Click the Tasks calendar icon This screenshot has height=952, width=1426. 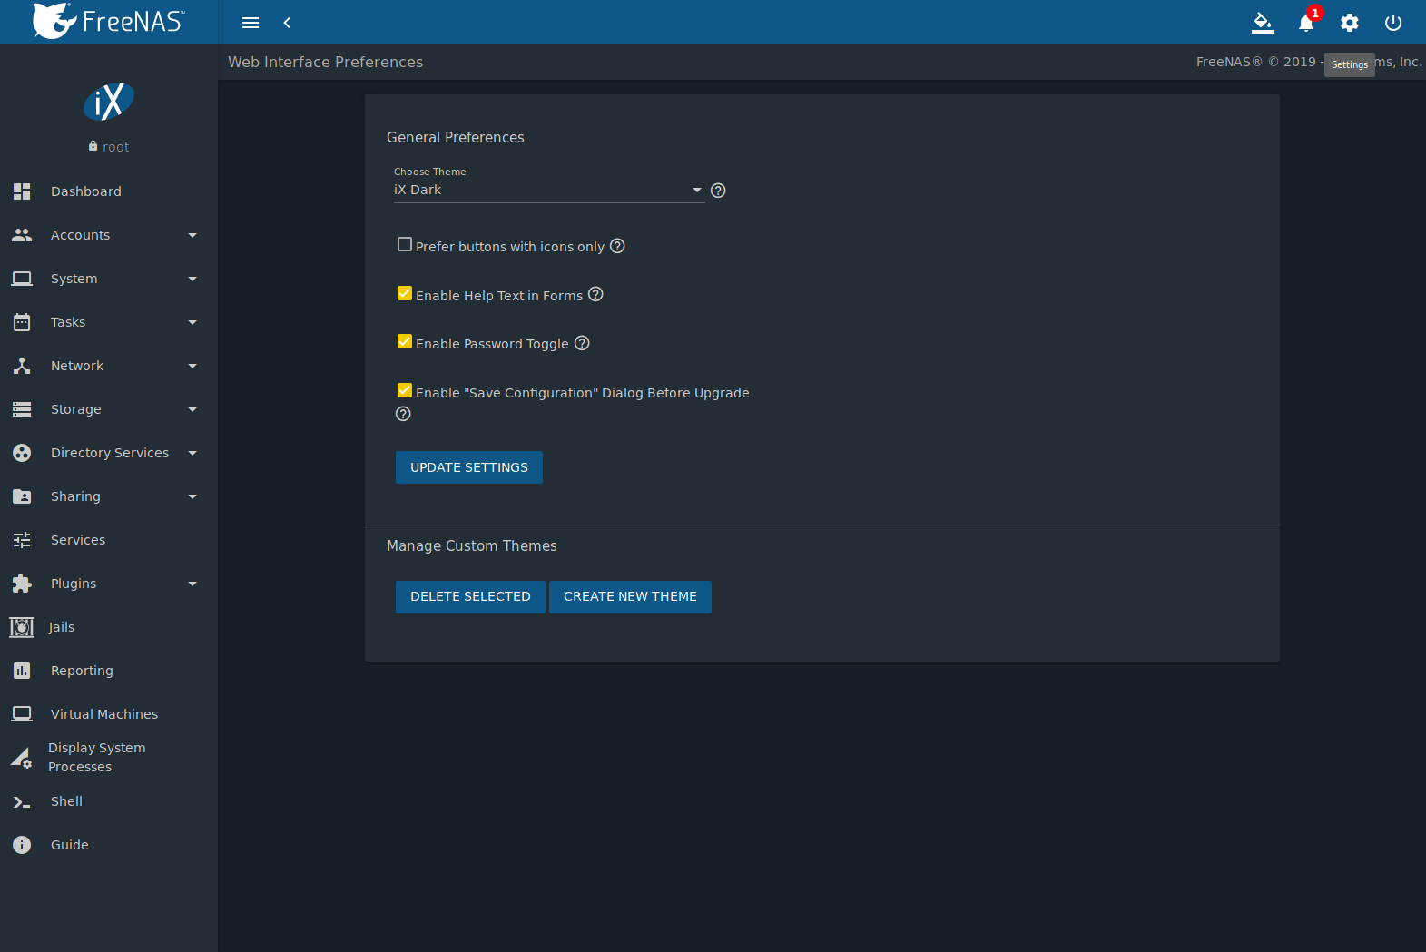pos(22,322)
